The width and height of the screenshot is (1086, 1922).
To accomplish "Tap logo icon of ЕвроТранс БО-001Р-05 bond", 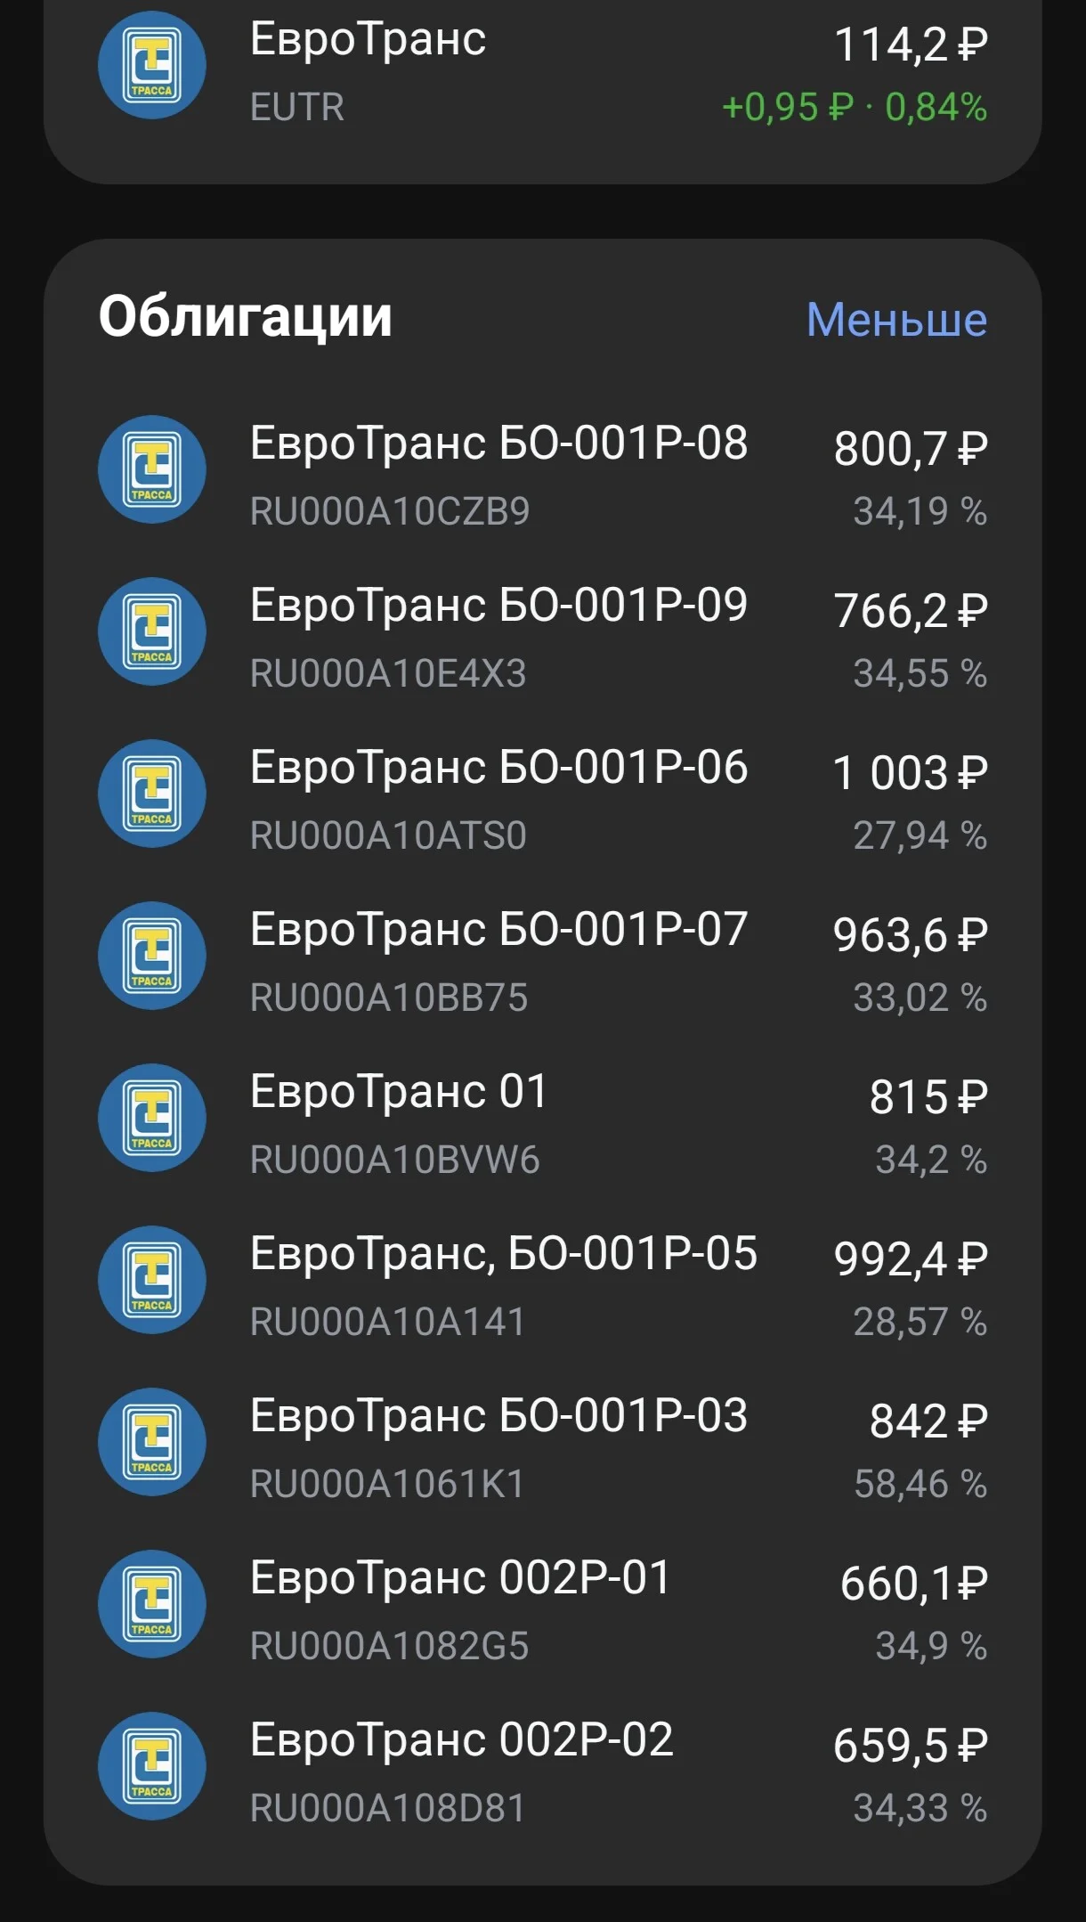I will pyautogui.click(x=152, y=1280).
